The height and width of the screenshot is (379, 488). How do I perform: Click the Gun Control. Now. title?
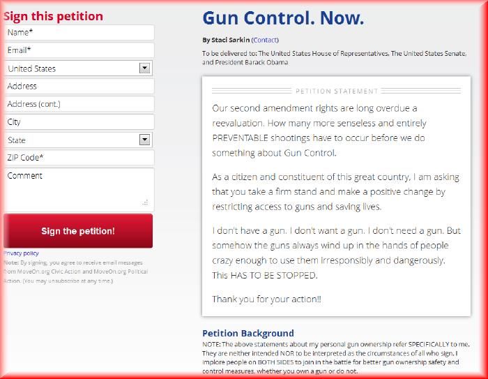(x=283, y=18)
